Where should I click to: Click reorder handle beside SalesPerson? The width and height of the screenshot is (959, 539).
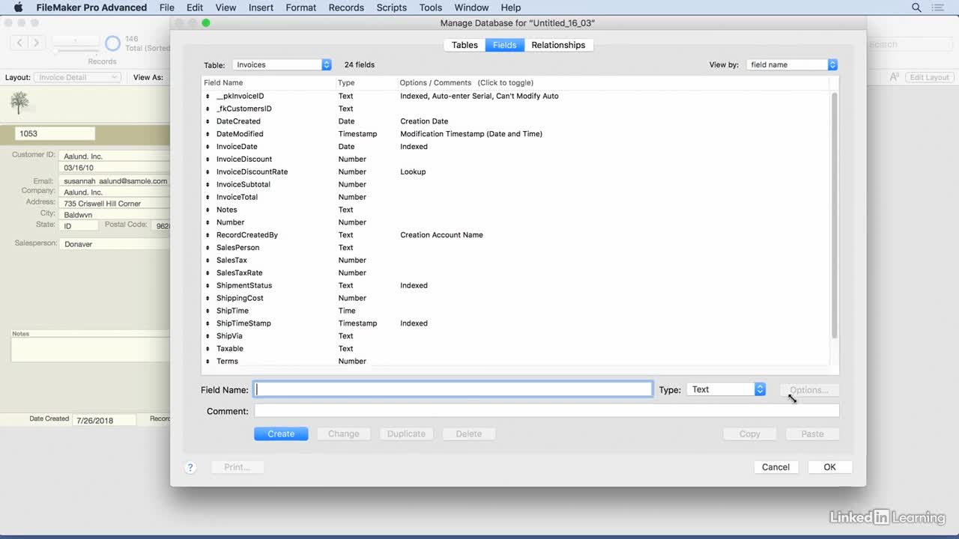(208, 248)
